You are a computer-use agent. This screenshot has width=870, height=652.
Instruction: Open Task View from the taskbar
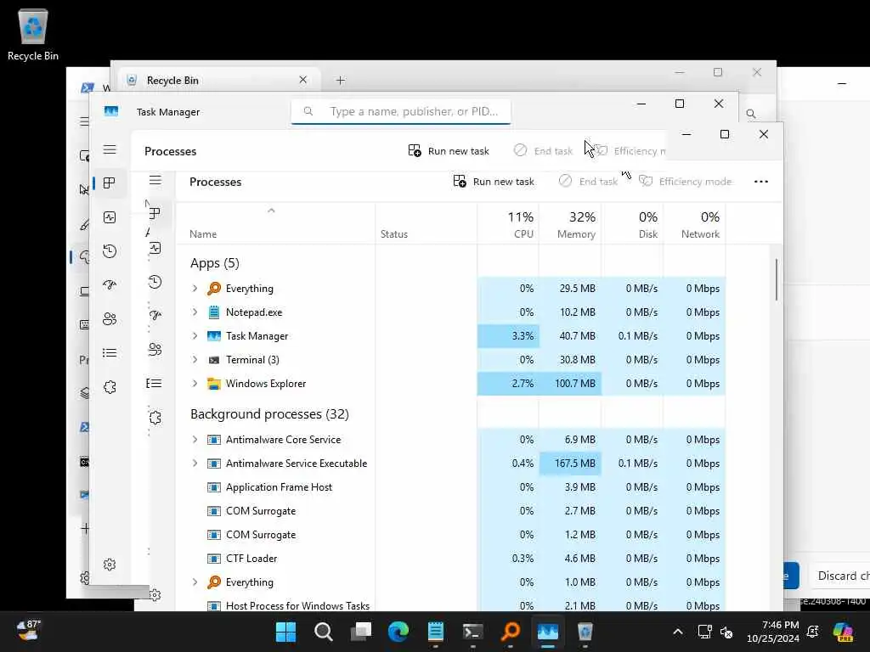click(361, 632)
